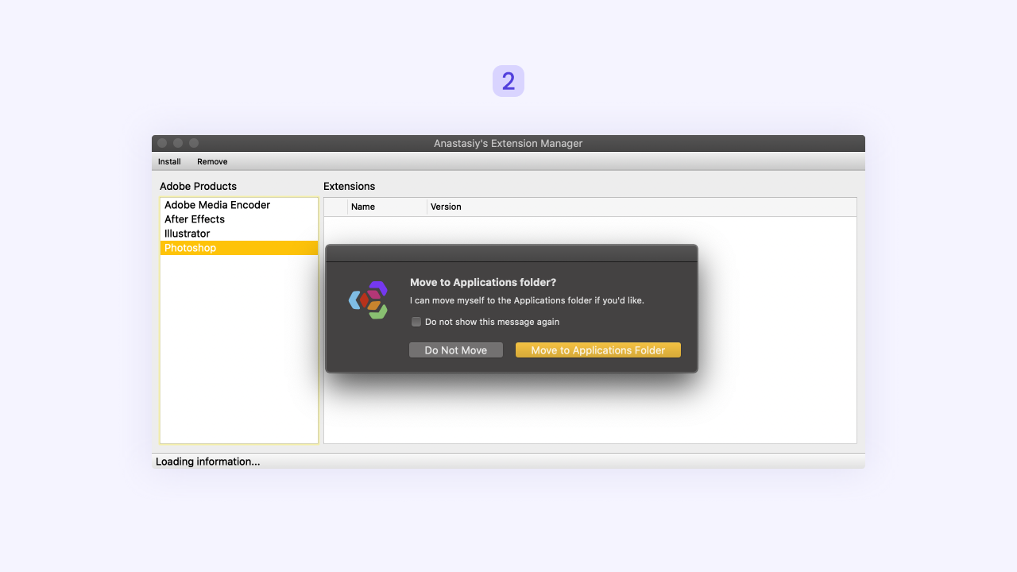
Task: Minimize the Extension Manager window
Action: pyautogui.click(x=178, y=143)
